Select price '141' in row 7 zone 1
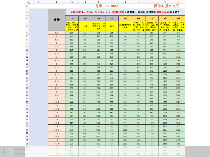This screenshot has width=210, height=157. tap(72, 36)
